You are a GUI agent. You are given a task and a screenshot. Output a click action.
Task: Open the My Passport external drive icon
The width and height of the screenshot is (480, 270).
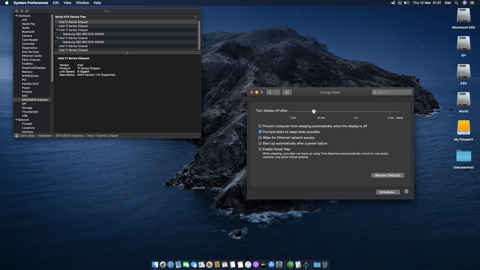point(463,128)
